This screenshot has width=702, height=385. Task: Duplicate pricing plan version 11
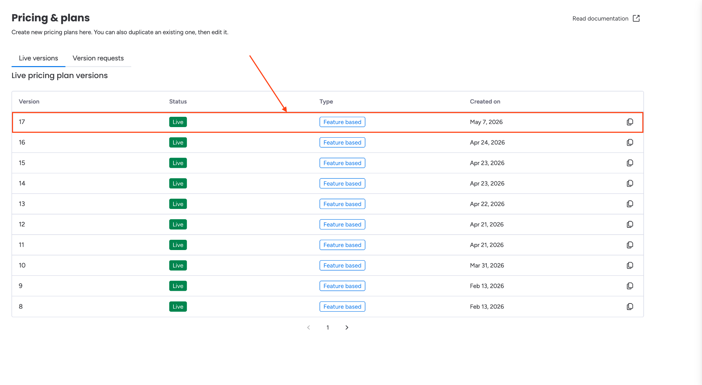click(630, 245)
